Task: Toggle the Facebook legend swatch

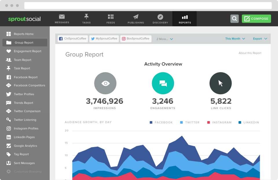Action: coord(151,122)
